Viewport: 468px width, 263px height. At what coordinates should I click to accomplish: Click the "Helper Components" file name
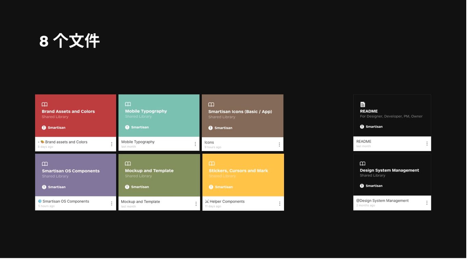pyautogui.click(x=227, y=202)
